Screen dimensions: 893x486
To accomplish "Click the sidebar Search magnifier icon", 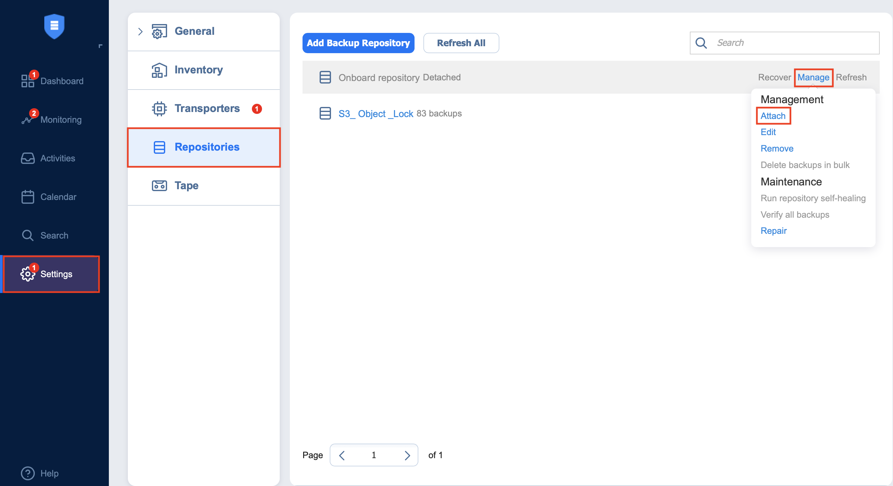I will (x=28, y=235).
